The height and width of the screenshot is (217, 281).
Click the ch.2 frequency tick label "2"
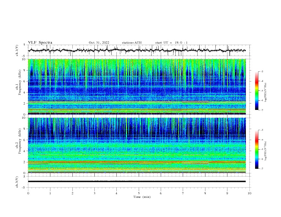(x=25, y=162)
